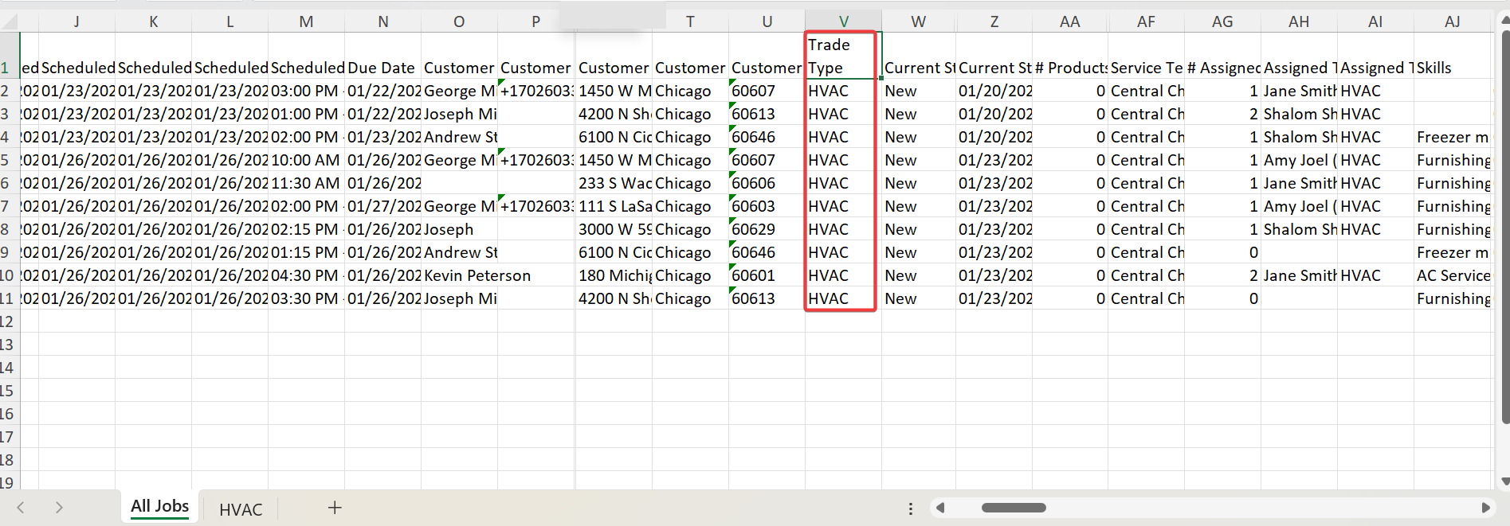Select column Z header
1510x526 pixels.
pyautogui.click(x=994, y=21)
